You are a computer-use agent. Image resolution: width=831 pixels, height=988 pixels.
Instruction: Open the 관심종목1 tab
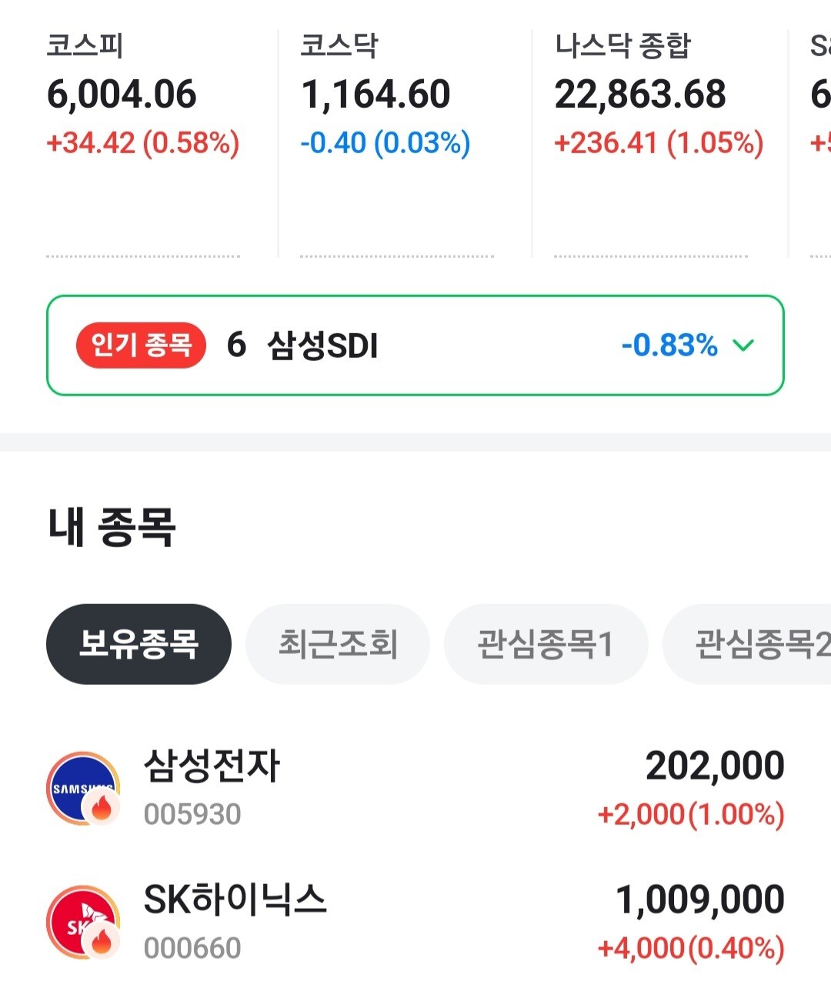[546, 644]
